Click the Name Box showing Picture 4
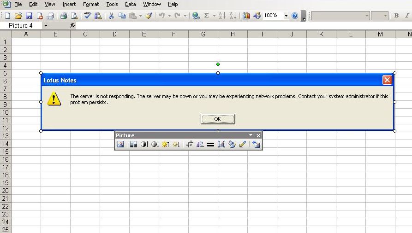Viewport: 412px width, 233px height. [x=21, y=25]
